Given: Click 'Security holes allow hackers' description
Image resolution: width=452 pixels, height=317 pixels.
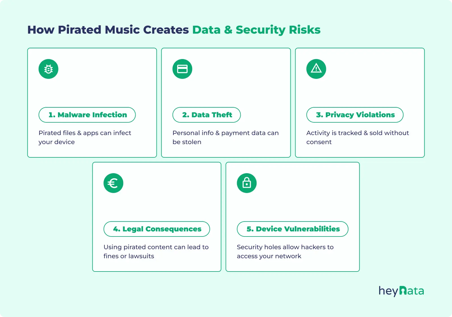Looking at the screenshot, I should tap(285, 251).
